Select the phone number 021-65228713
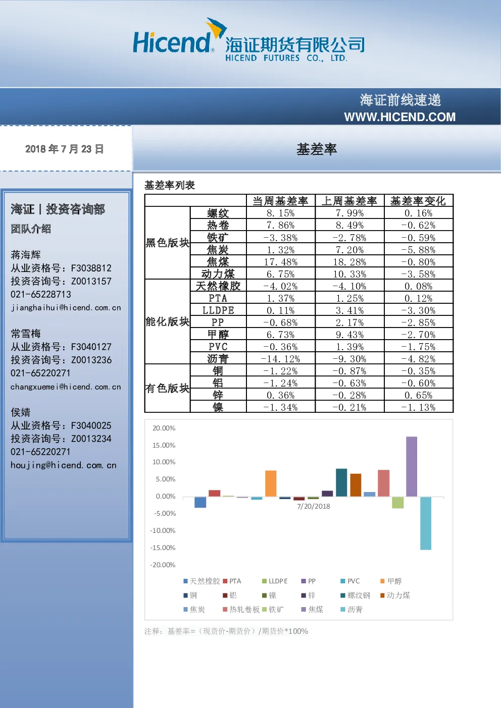 point(41,294)
